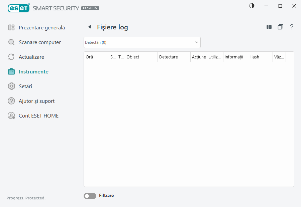Click the copy logs icon

pos(280,27)
